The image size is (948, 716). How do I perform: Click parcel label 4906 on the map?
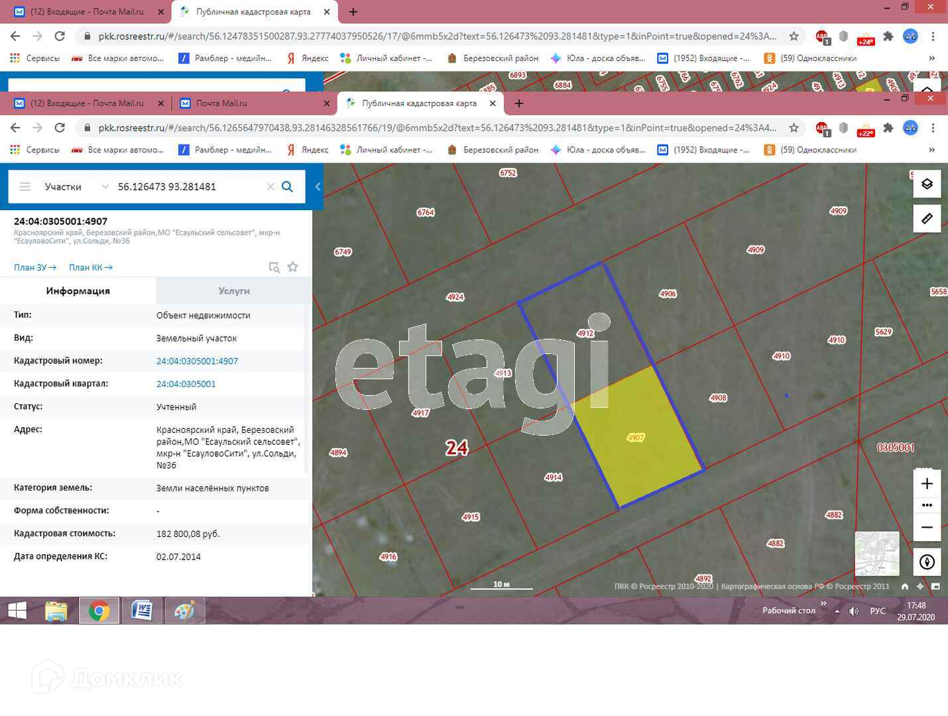(668, 294)
